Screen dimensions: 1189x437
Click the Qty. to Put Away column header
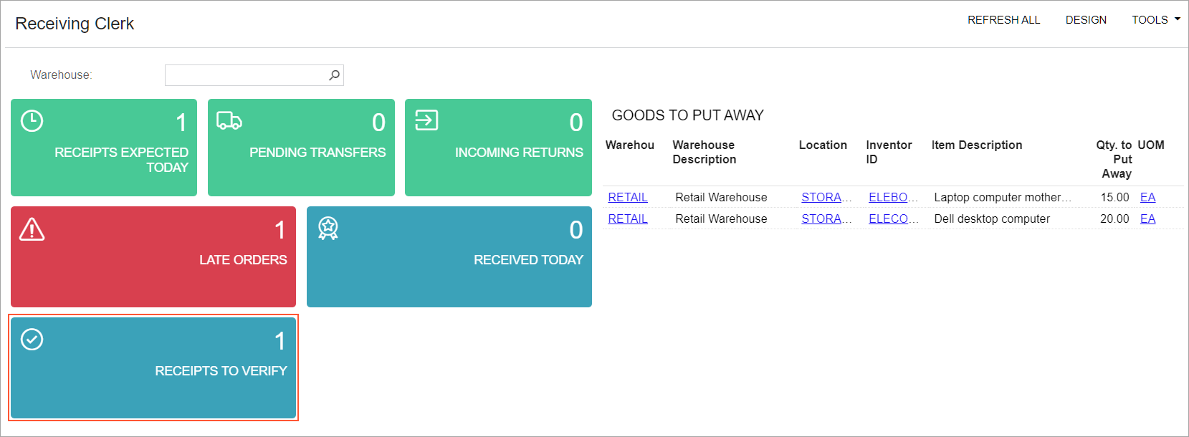pos(1115,159)
